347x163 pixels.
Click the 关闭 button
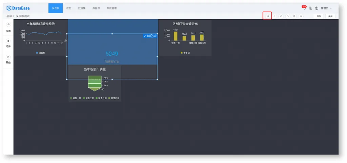(x=330, y=16)
